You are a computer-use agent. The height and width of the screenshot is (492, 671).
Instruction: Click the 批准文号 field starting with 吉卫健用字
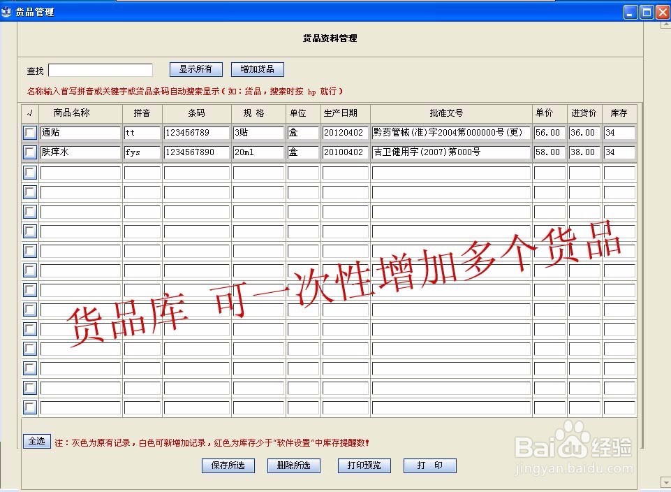[x=451, y=152]
